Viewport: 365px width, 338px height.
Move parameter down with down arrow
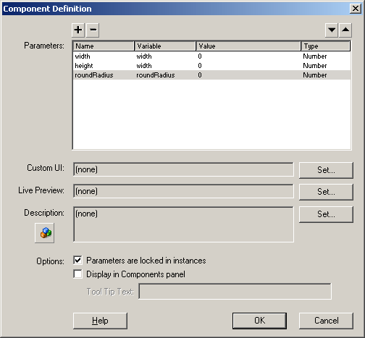332,30
